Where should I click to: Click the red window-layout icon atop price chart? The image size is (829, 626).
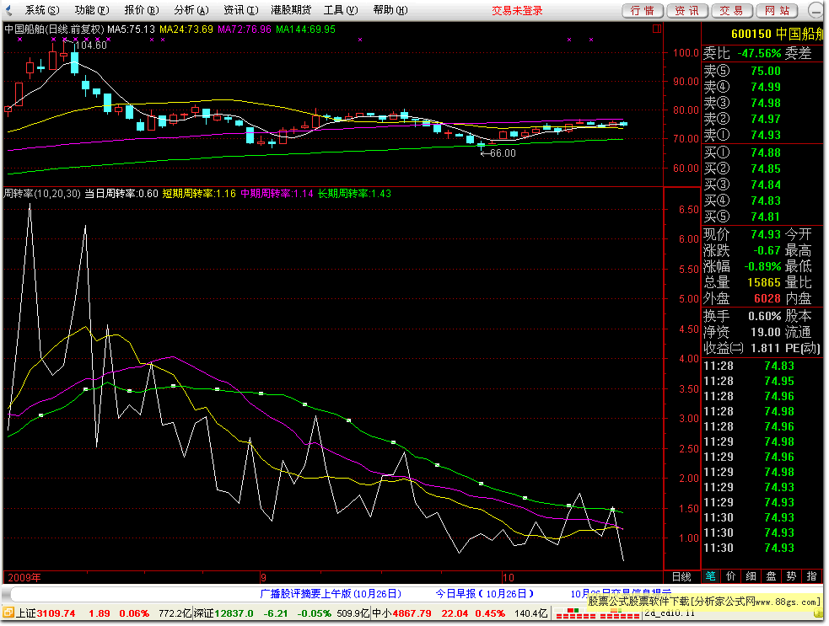point(657,29)
